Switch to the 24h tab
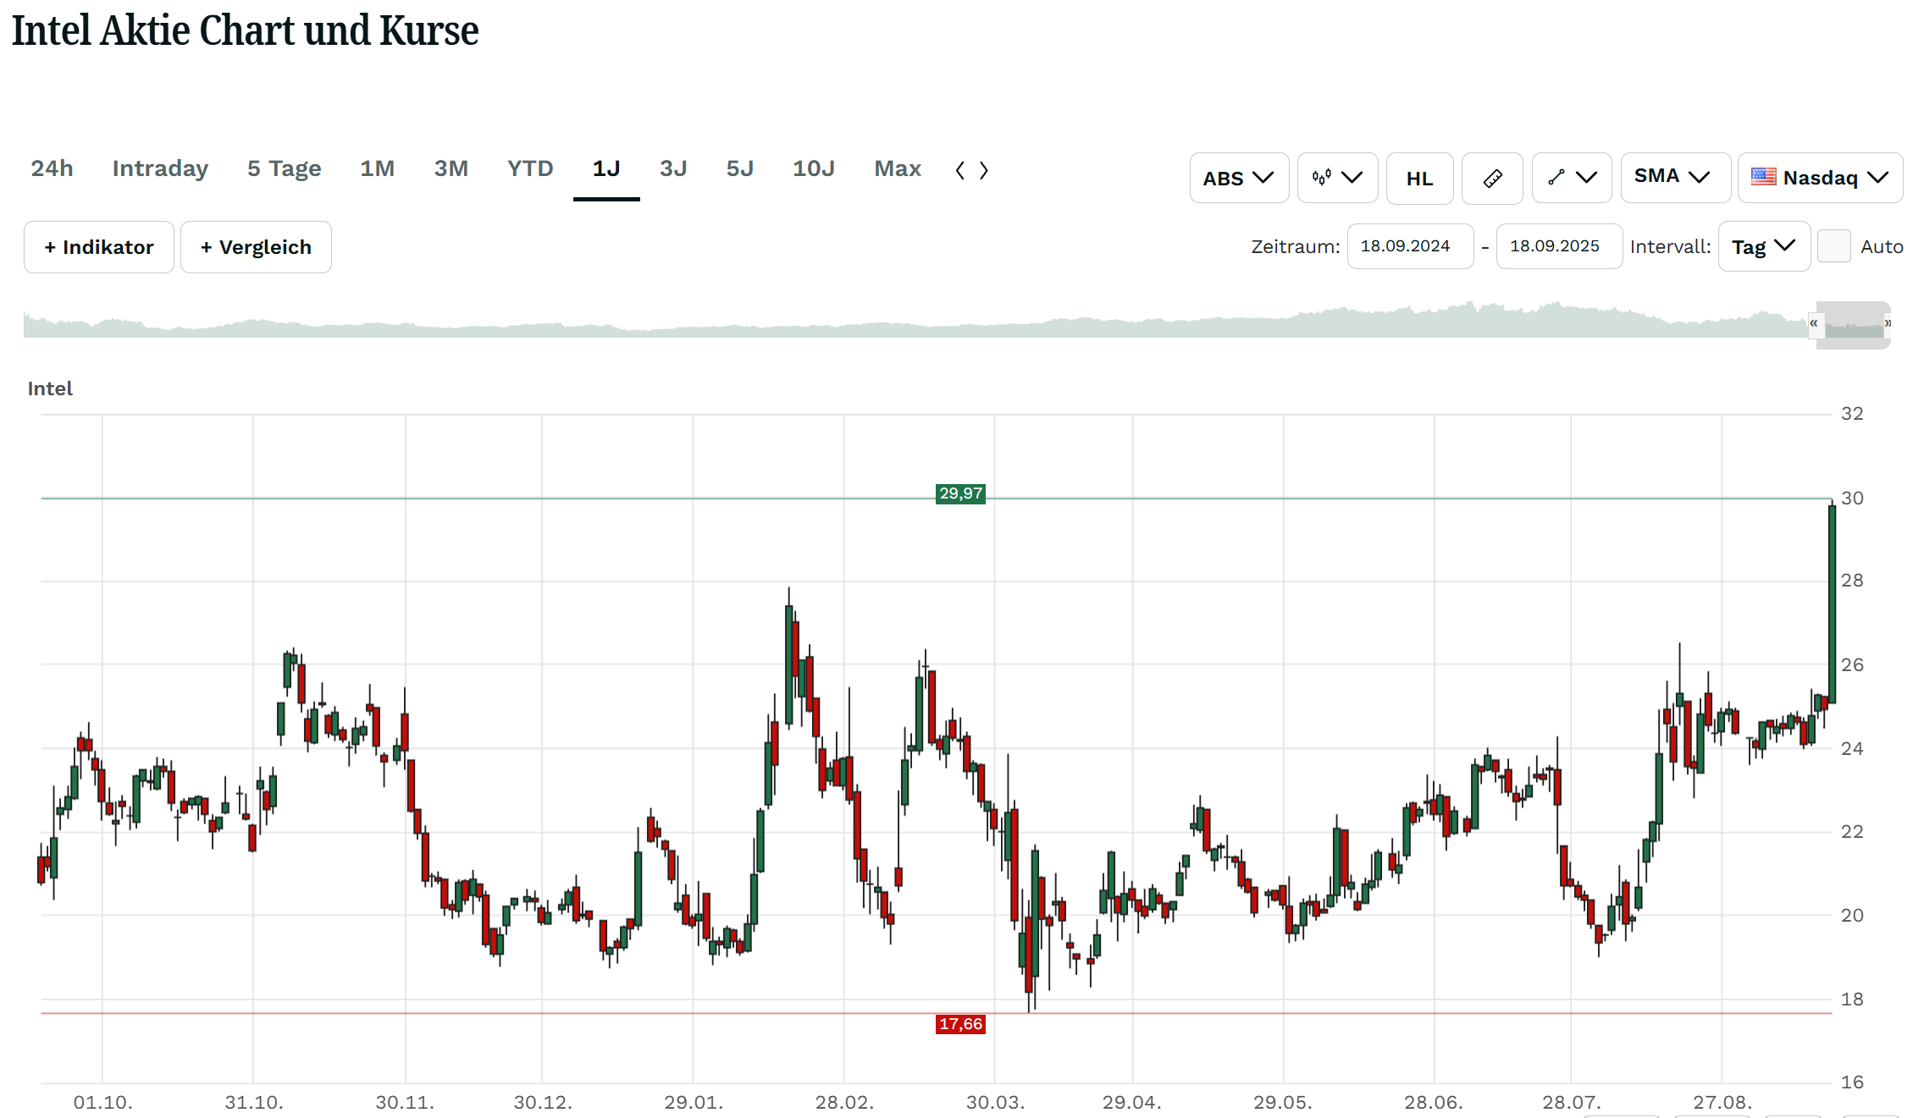Screen dimensions: 1924x1118 53,168
